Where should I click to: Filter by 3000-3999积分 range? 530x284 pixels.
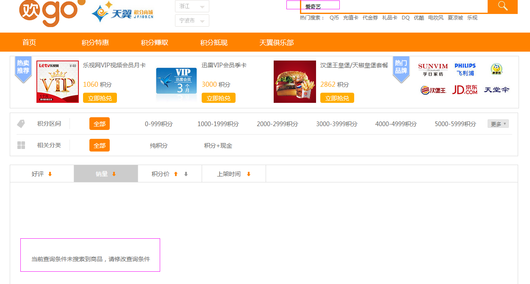[x=337, y=124]
